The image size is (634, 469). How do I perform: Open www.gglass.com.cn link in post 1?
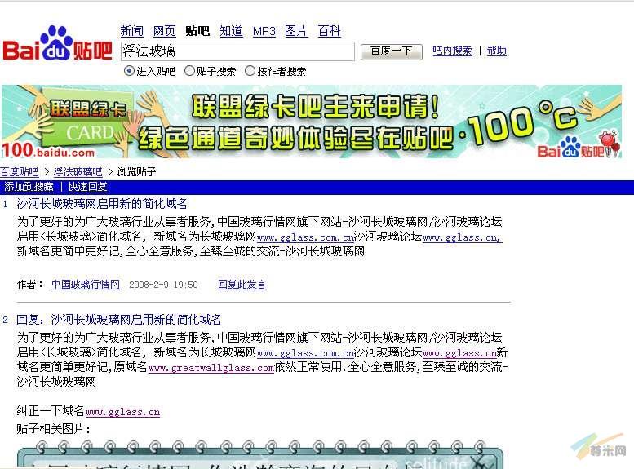(305, 237)
